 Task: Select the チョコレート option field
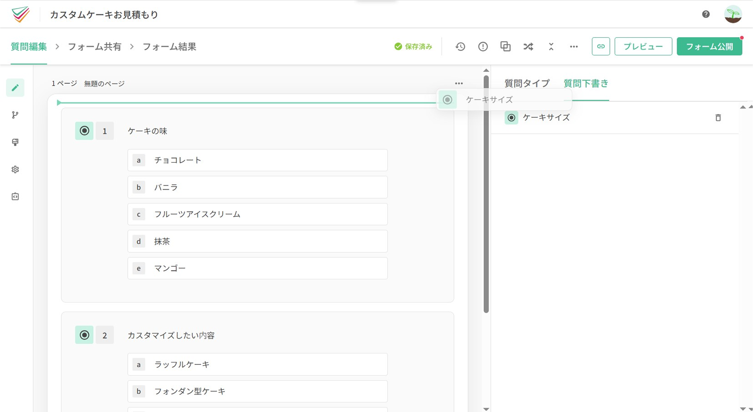click(x=258, y=160)
